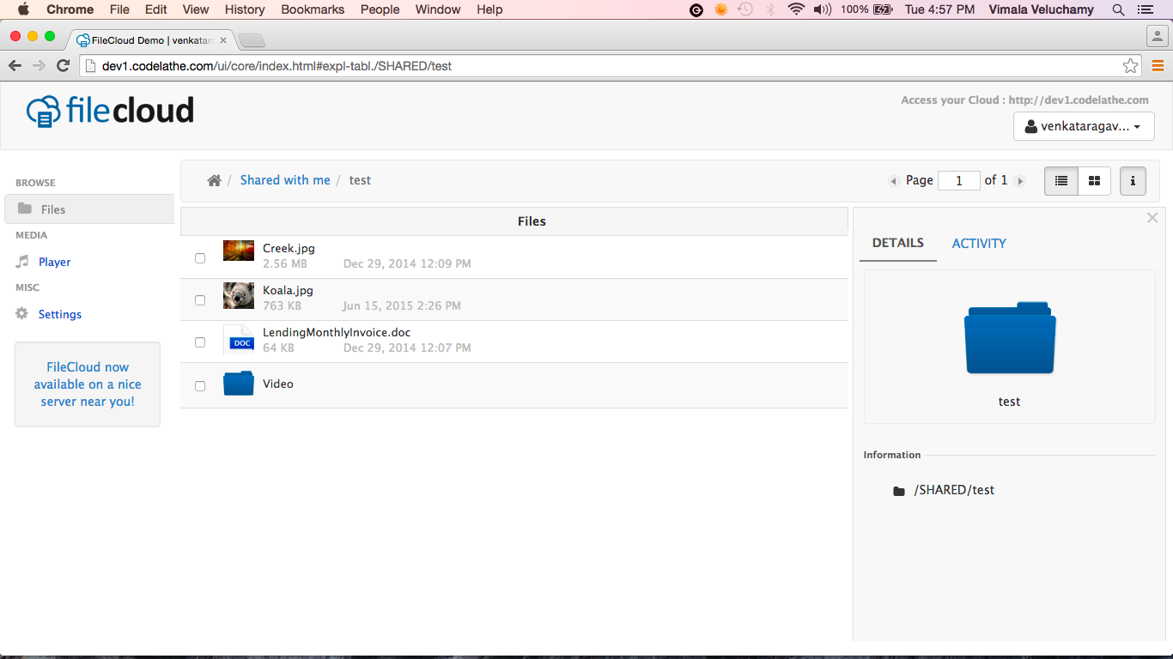Select the Creek.jpg checkbox
The width and height of the screenshot is (1173, 659).
(200, 257)
